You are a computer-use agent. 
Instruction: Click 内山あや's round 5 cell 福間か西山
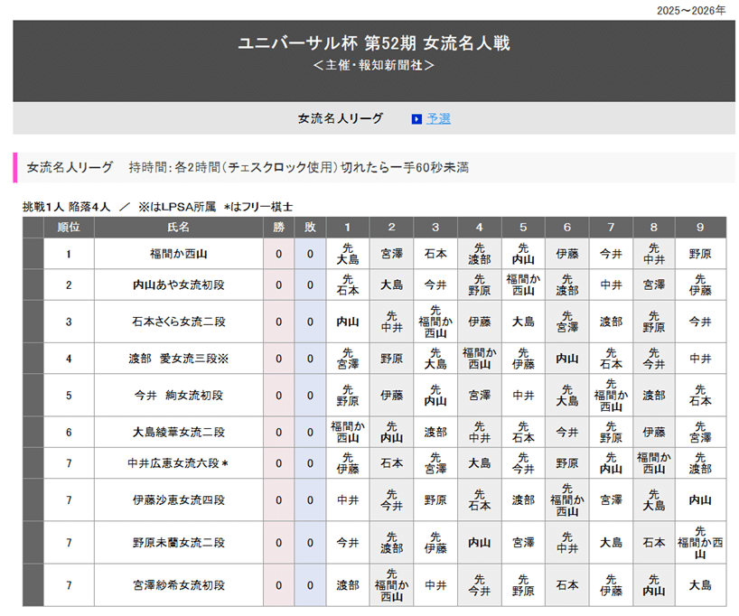click(x=523, y=285)
